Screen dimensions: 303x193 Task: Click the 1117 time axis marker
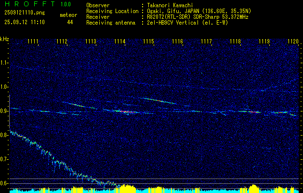coord(206,41)
